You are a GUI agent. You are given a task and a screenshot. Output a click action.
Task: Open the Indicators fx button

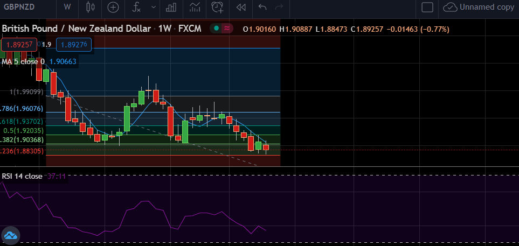(x=136, y=7)
